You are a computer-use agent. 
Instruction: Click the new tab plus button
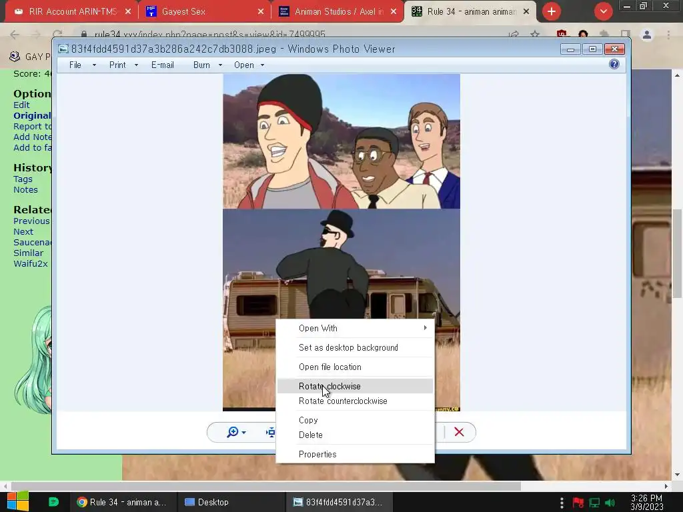tap(552, 11)
